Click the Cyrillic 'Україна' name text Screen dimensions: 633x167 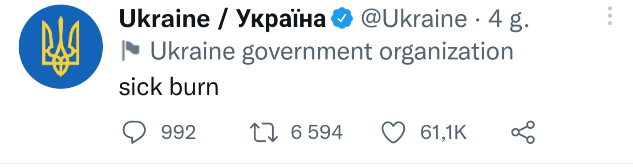tap(280, 19)
